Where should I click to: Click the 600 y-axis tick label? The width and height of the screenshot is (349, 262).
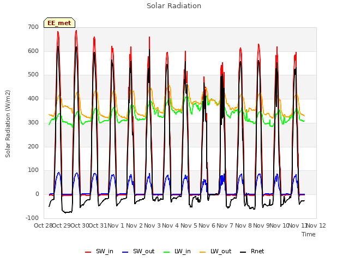pyautogui.click(x=33, y=51)
